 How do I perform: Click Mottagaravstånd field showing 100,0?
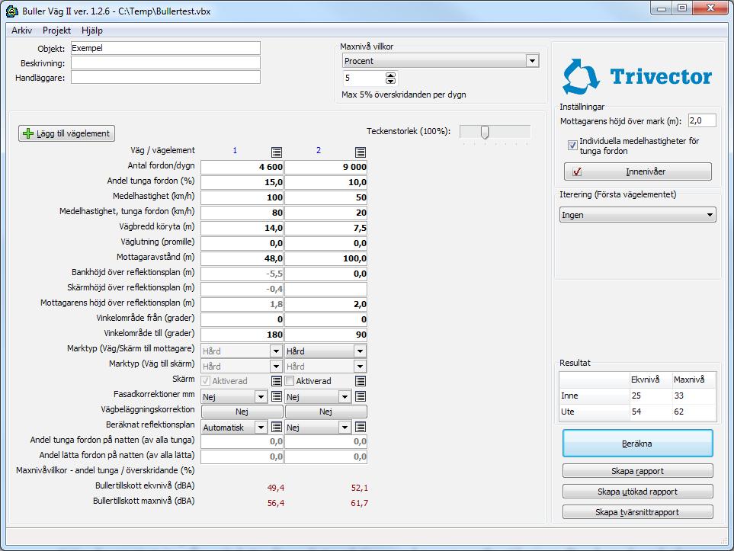(325, 258)
